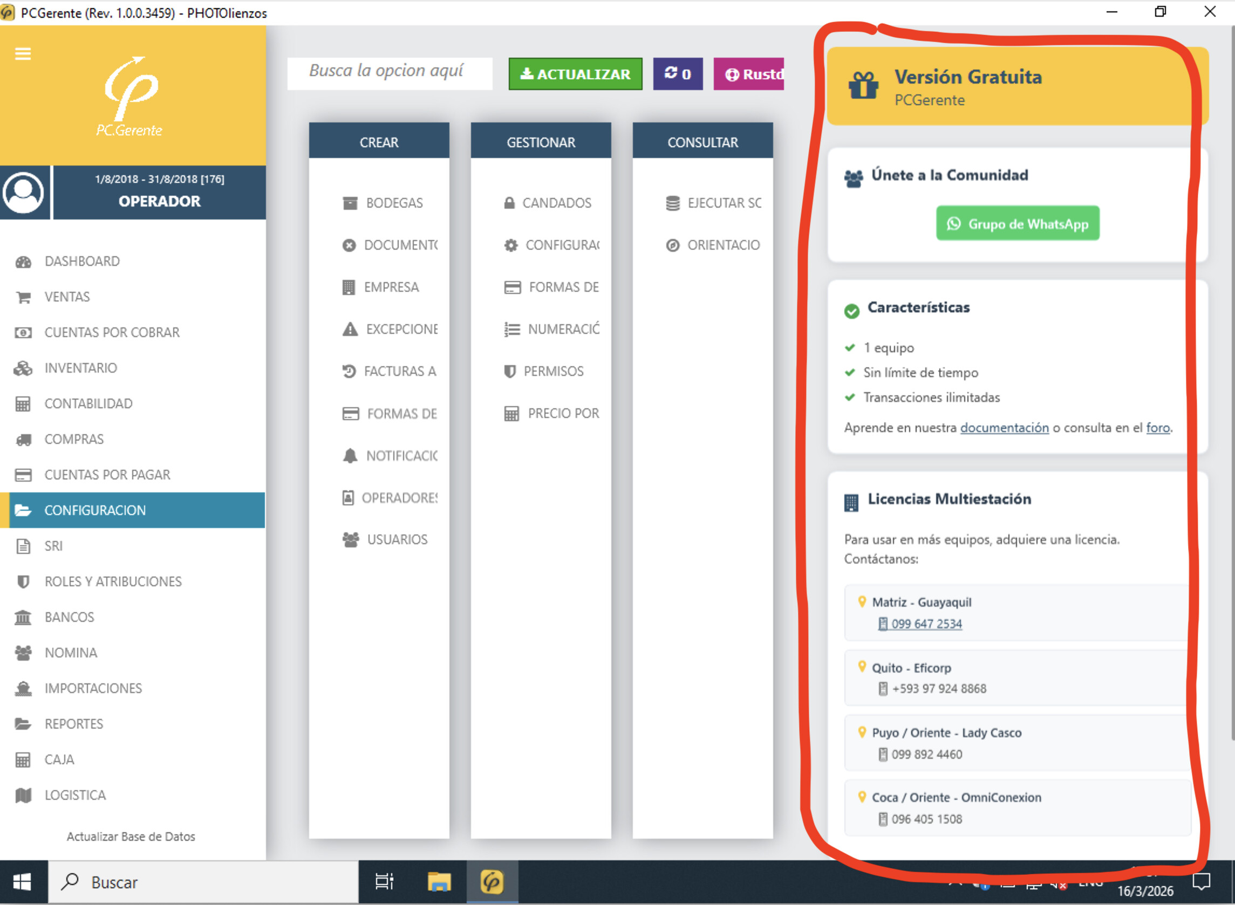1235x905 pixels.
Task: Open the Candados lock icon
Action: pyautogui.click(x=509, y=203)
